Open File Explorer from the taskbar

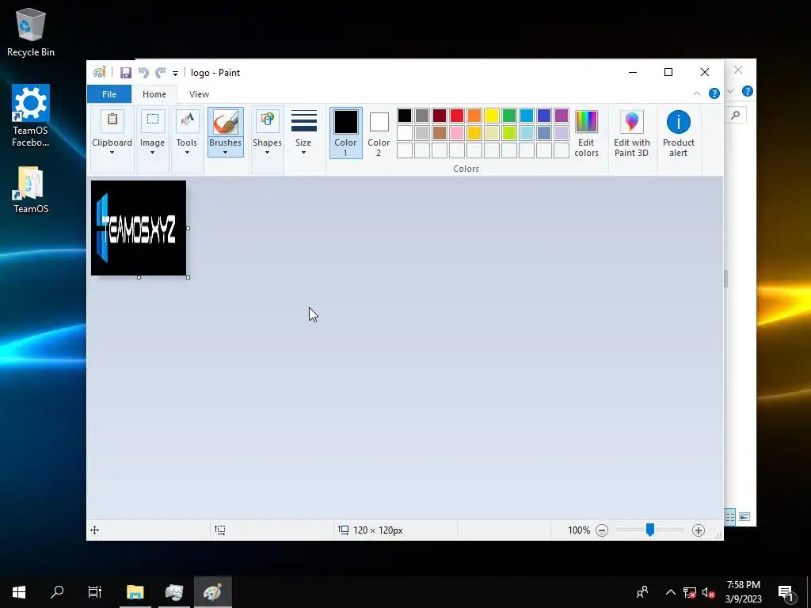(135, 592)
